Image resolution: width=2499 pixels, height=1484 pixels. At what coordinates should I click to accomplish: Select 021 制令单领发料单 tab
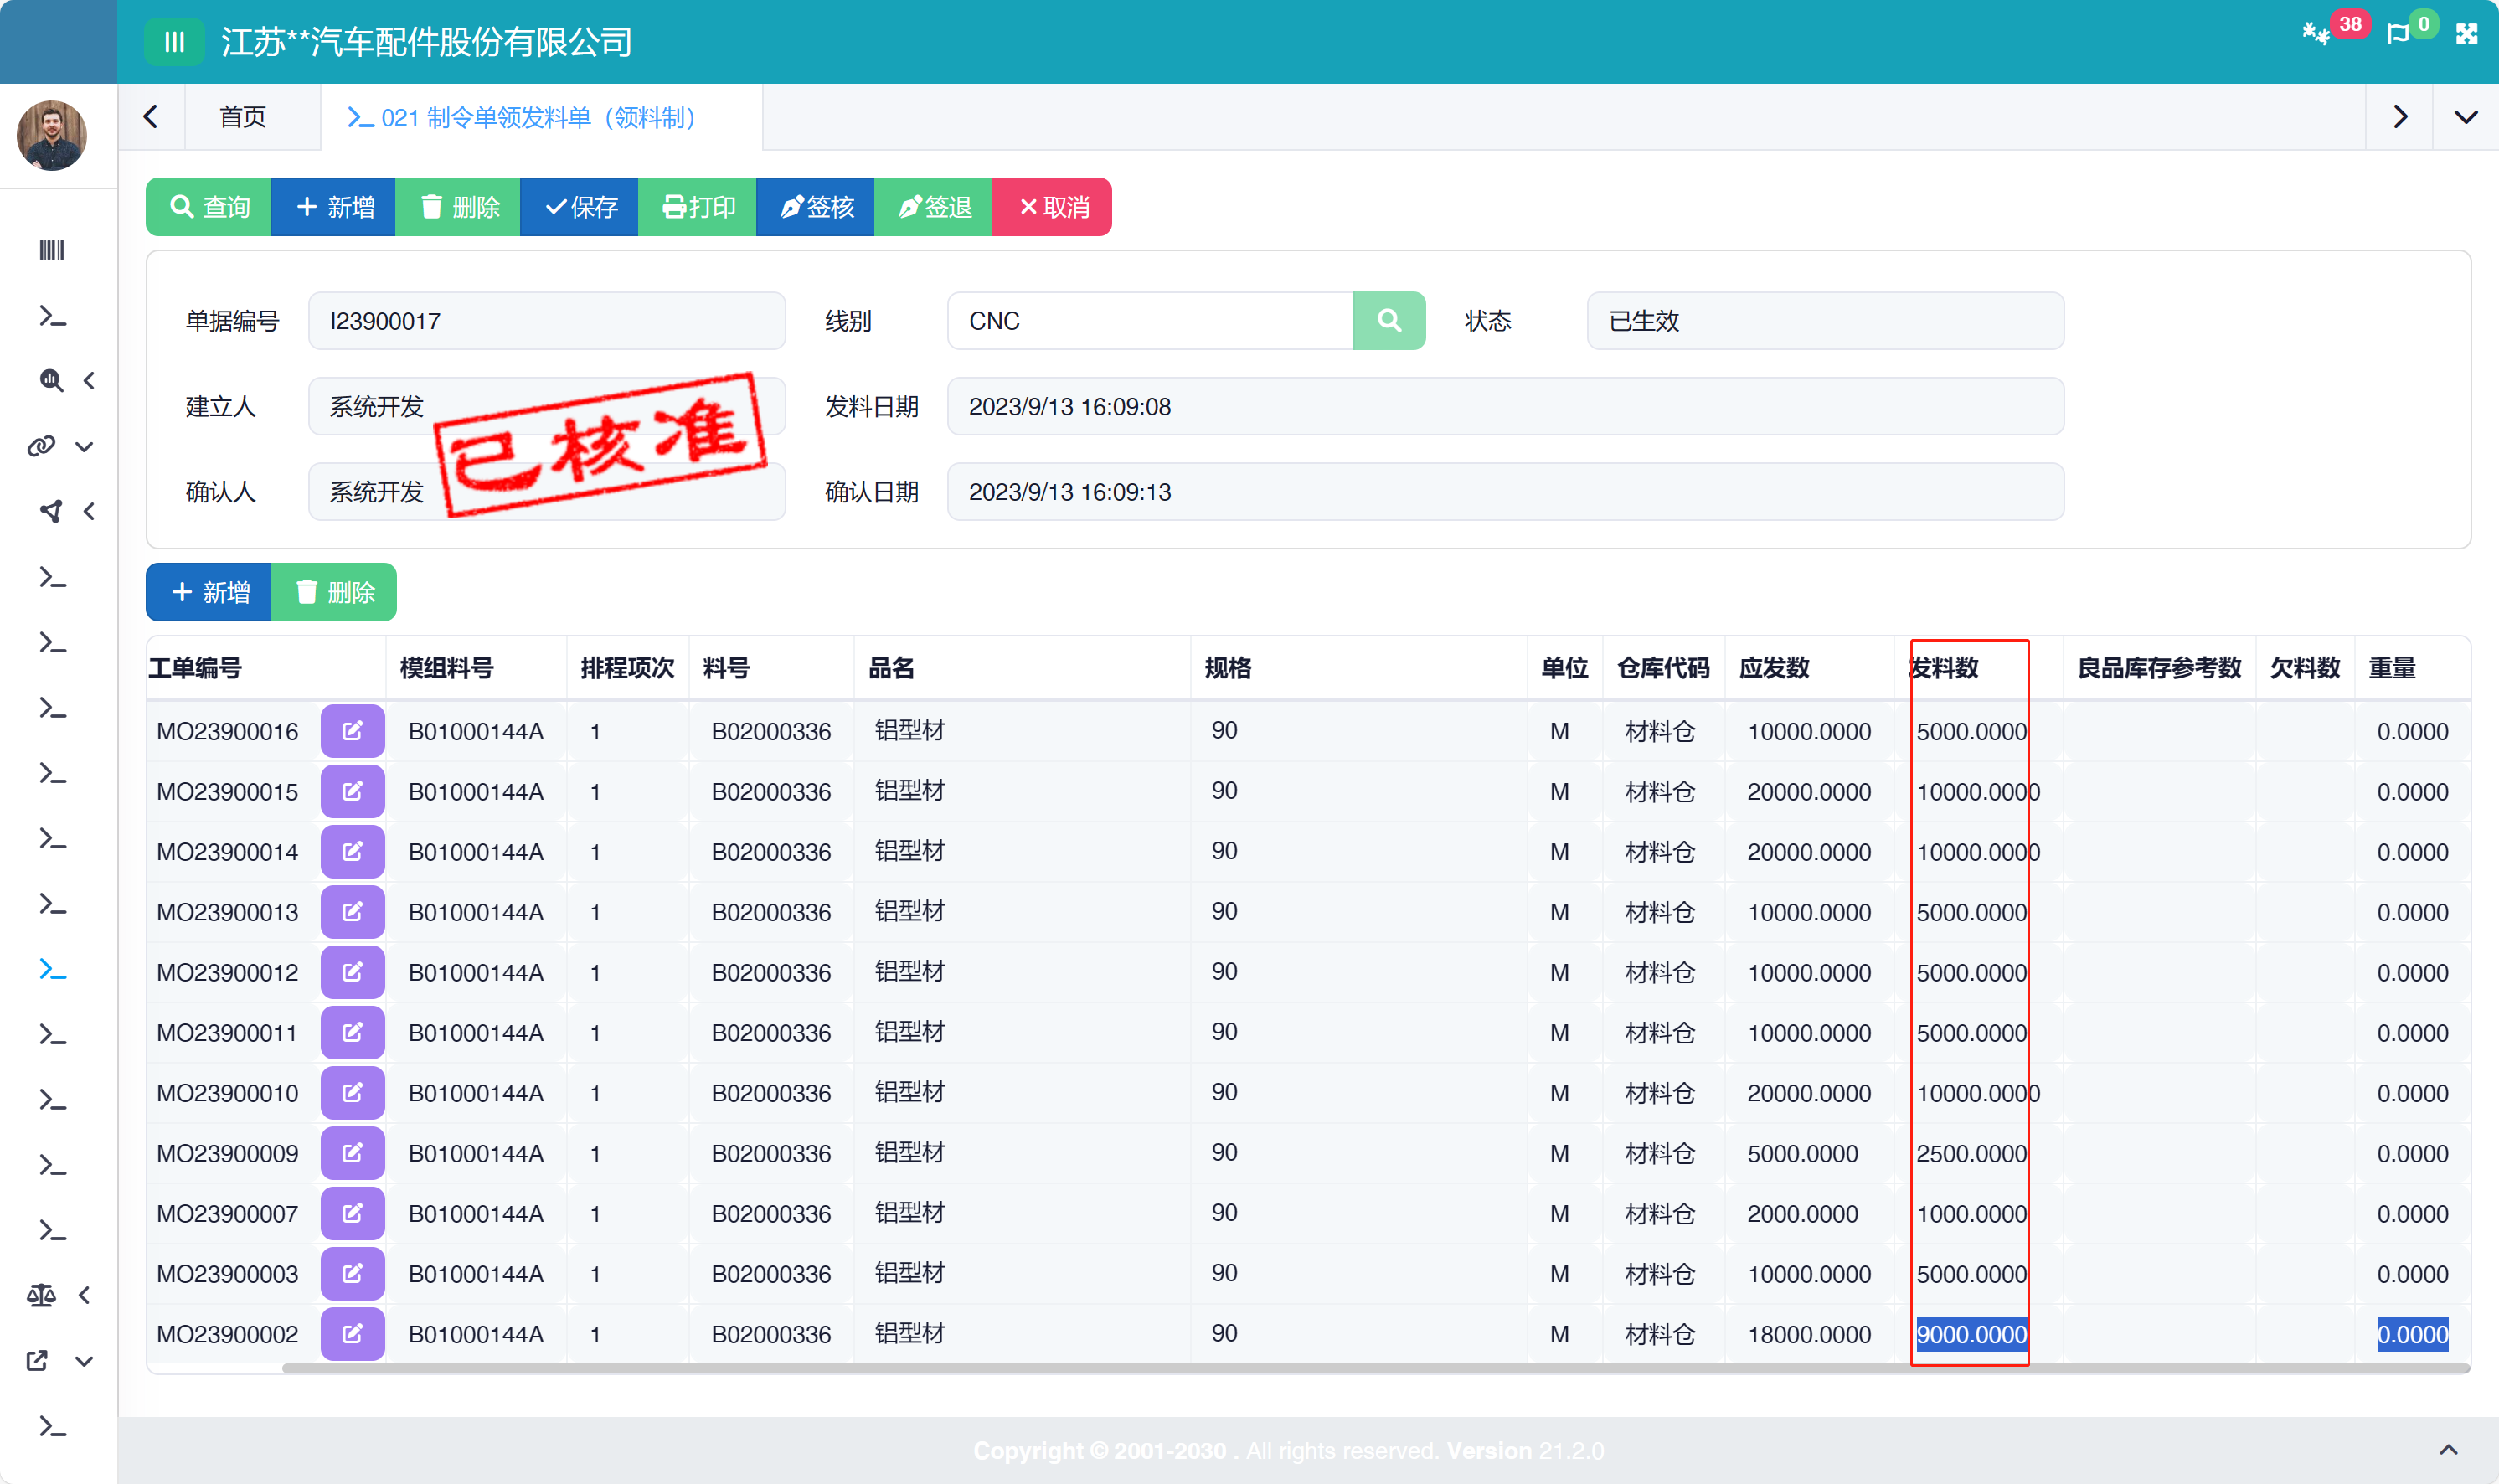[x=541, y=117]
